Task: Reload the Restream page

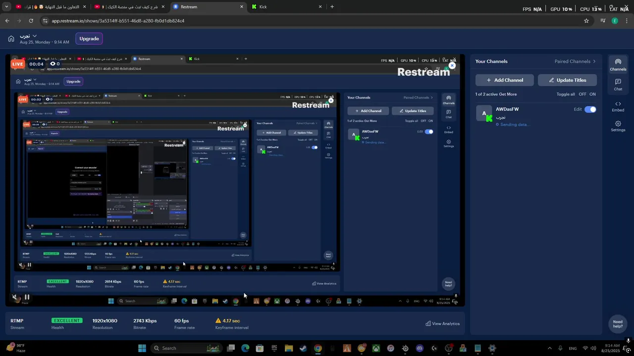Action: click(x=31, y=21)
